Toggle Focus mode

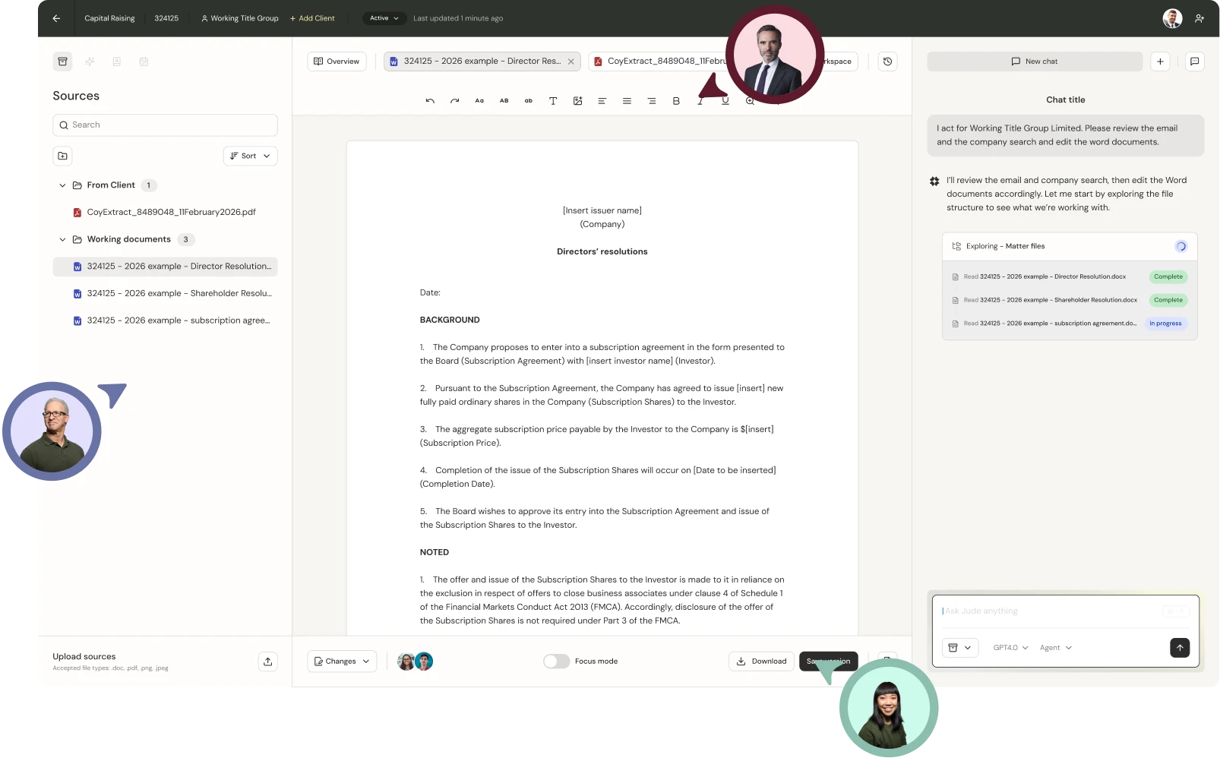pos(556,662)
